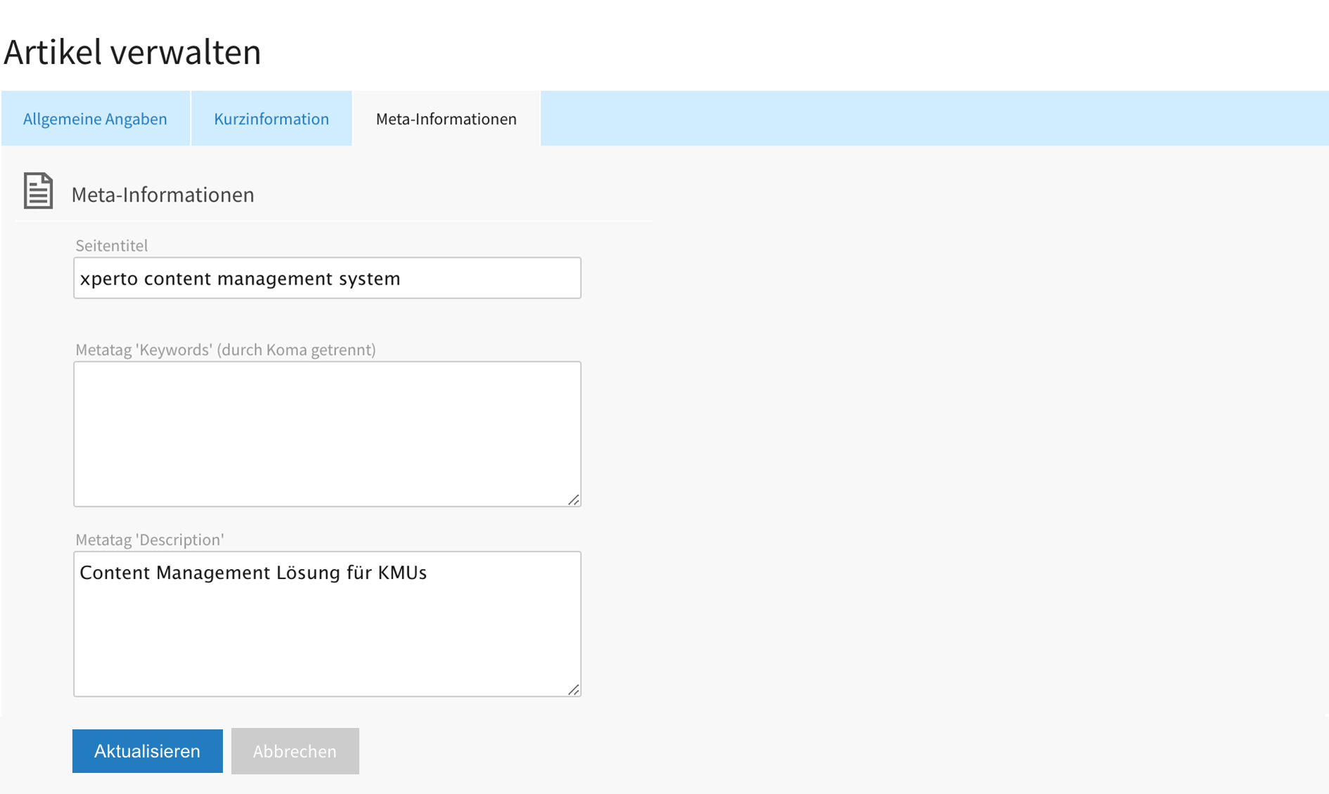Select the Meta-Informationen tab
The image size is (1329, 794).
point(447,119)
